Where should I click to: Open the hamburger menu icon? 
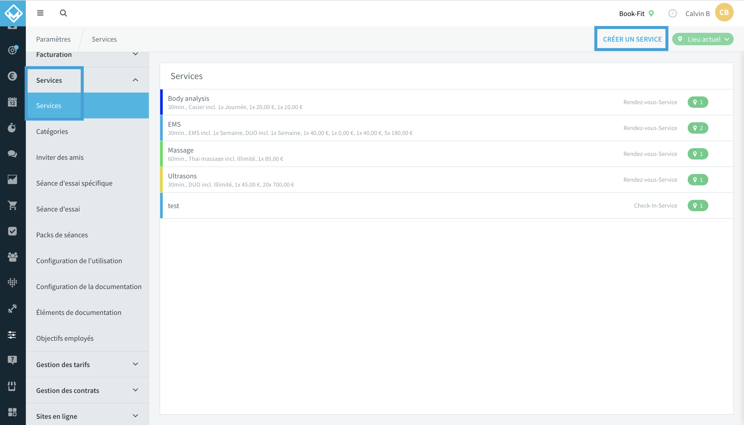click(40, 13)
